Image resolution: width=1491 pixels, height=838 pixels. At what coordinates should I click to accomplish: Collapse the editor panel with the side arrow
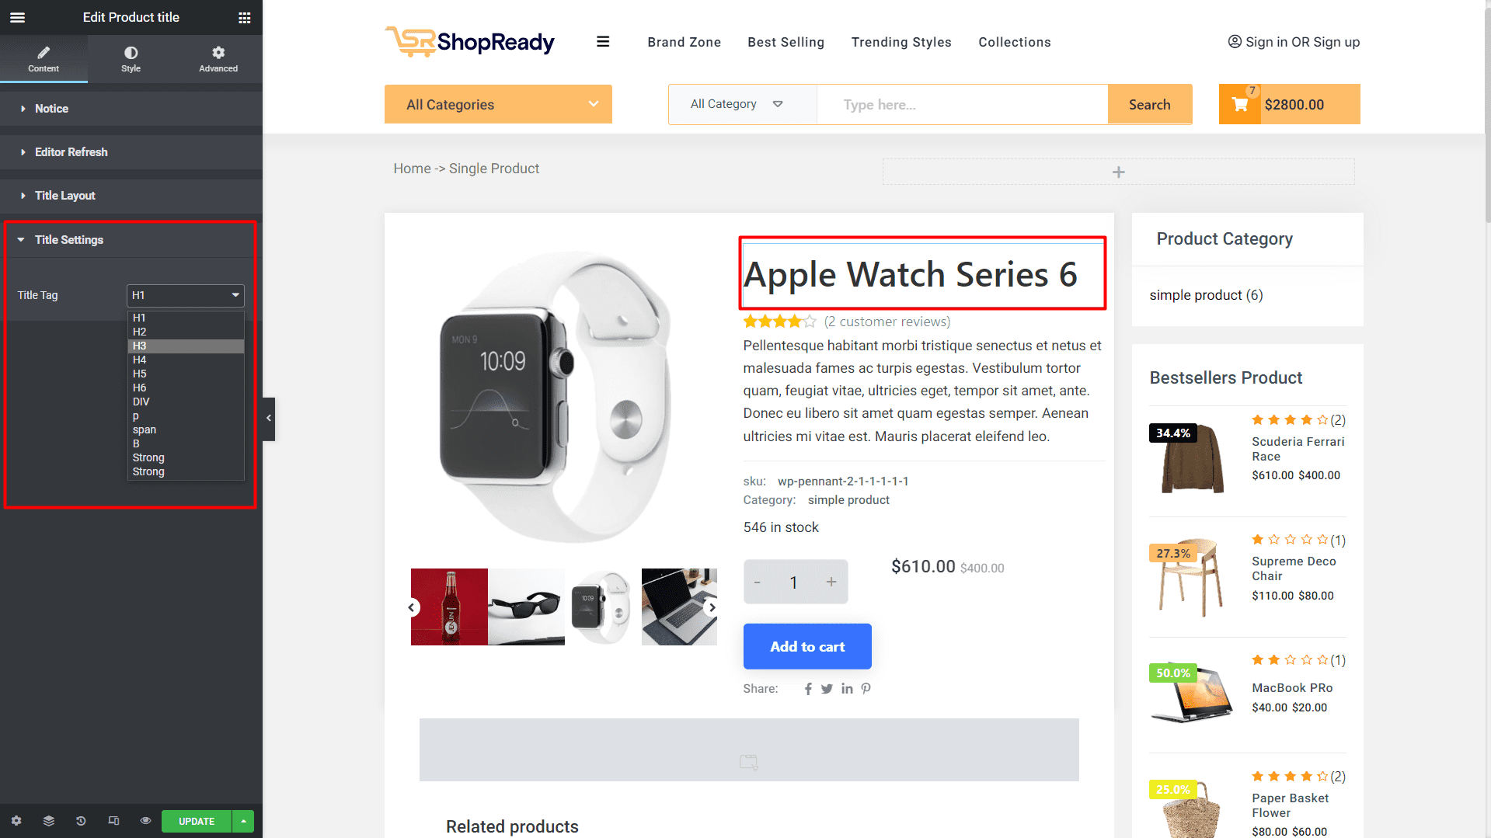(269, 419)
